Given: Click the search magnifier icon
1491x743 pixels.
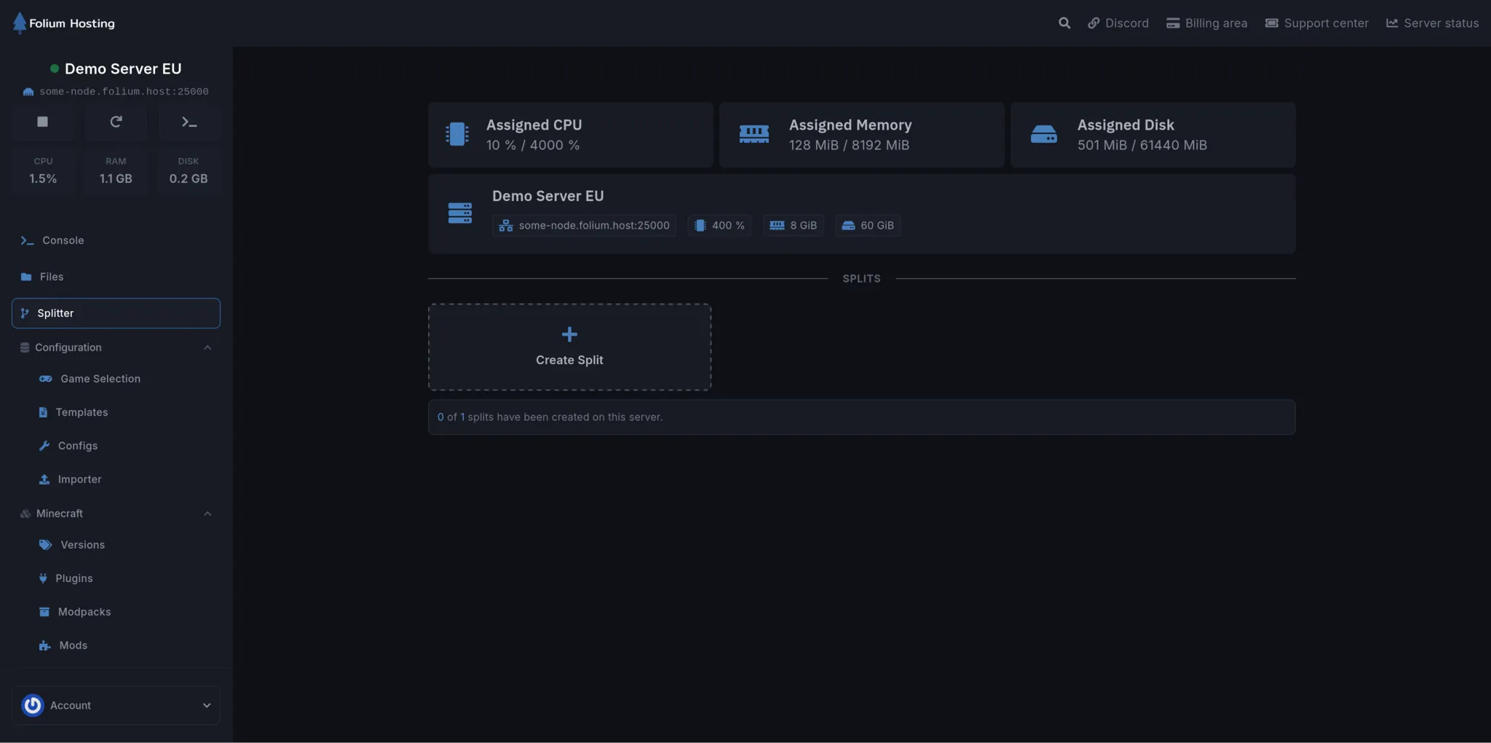Looking at the screenshot, I should (1064, 23).
